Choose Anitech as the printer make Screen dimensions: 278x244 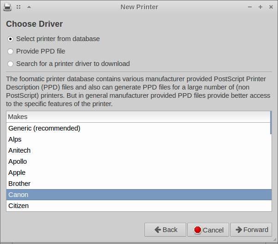pos(19,150)
